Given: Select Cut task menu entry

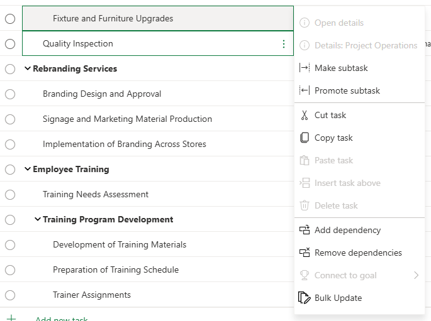Looking at the screenshot, I should (x=359, y=115).
